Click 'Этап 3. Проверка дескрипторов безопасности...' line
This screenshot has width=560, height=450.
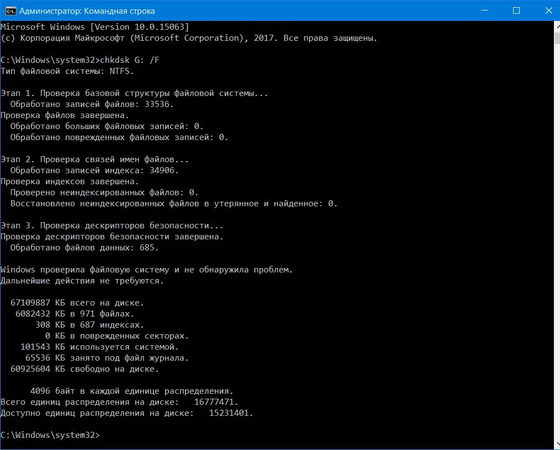click(x=112, y=226)
